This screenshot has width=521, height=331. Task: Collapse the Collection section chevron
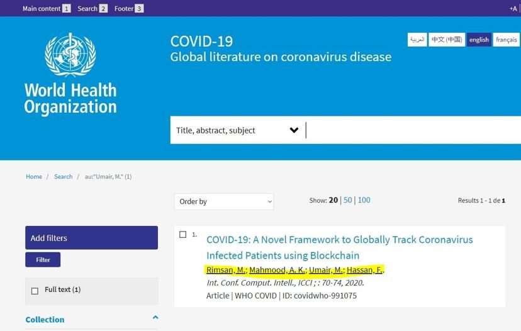coord(155,318)
